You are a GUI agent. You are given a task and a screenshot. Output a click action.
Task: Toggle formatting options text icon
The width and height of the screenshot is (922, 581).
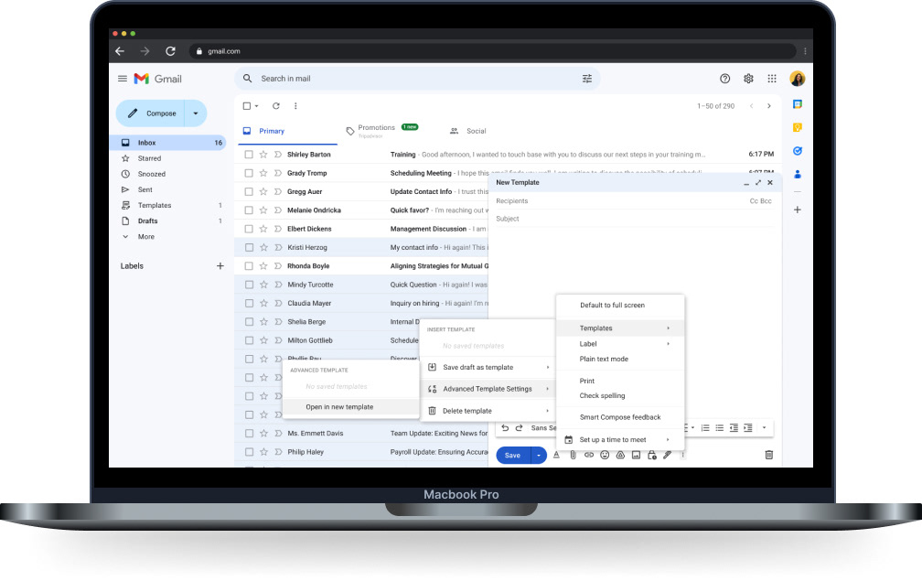[x=556, y=455]
